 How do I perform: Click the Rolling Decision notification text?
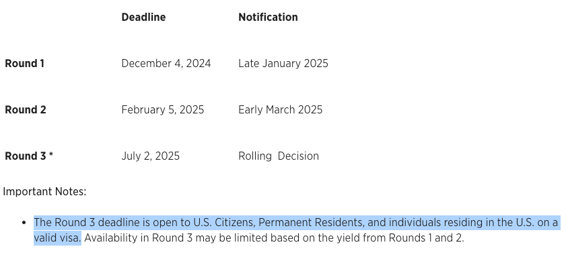279,156
